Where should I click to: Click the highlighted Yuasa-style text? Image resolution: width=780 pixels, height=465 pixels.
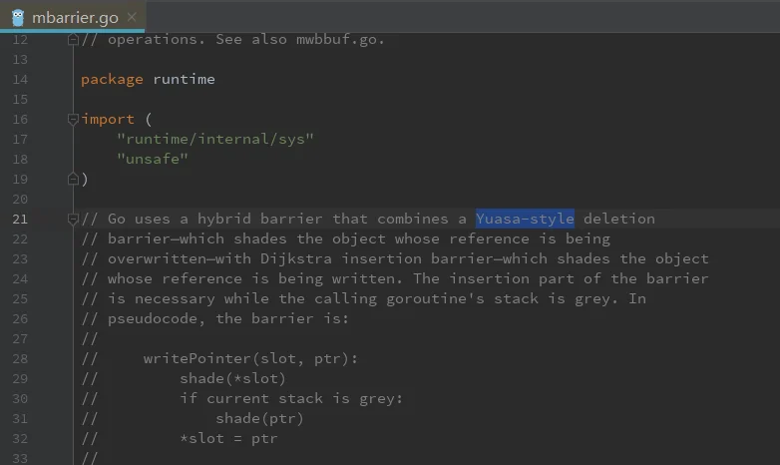pyautogui.click(x=525, y=219)
